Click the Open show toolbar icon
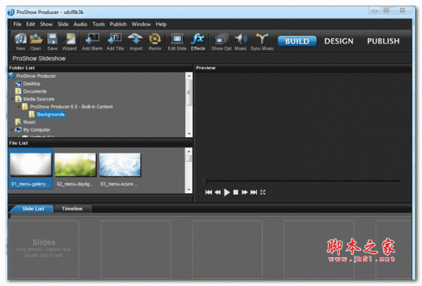The height and width of the screenshot is (286, 422). pyautogui.click(x=36, y=41)
